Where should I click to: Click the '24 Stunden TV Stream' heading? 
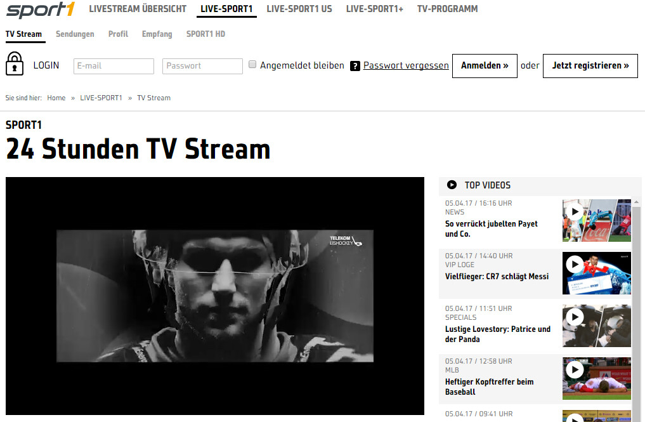coord(138,149)
